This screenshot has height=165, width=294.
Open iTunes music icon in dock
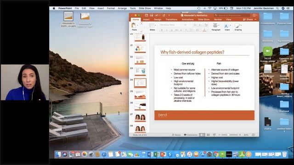click(189, 154)
